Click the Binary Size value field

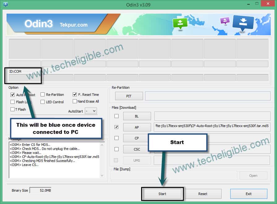pyautogui.click(x=41, y=190)
